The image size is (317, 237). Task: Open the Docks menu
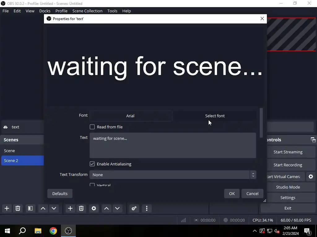click(45, 11)
